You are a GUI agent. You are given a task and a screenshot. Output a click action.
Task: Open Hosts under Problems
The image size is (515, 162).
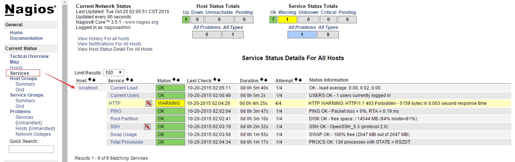[x=21, y=129]
